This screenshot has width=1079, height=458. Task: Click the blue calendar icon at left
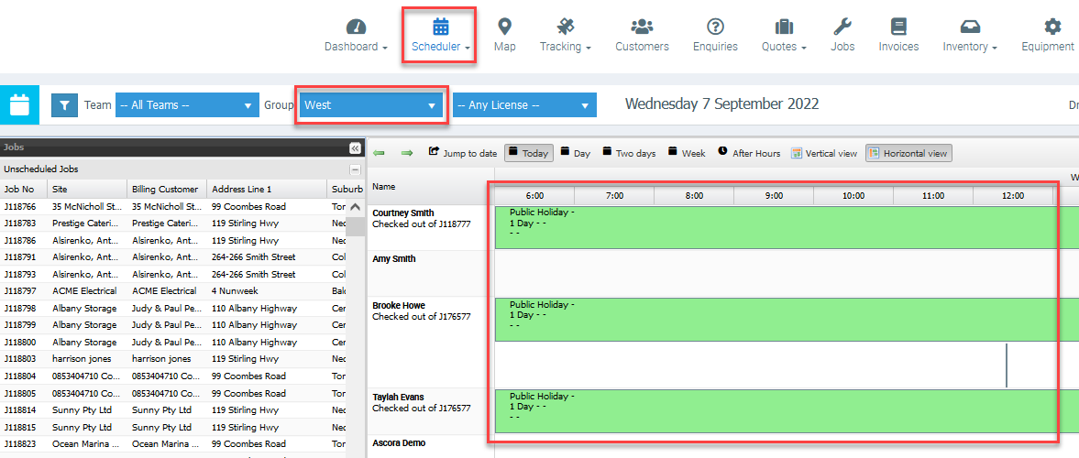tap(19, 105)
